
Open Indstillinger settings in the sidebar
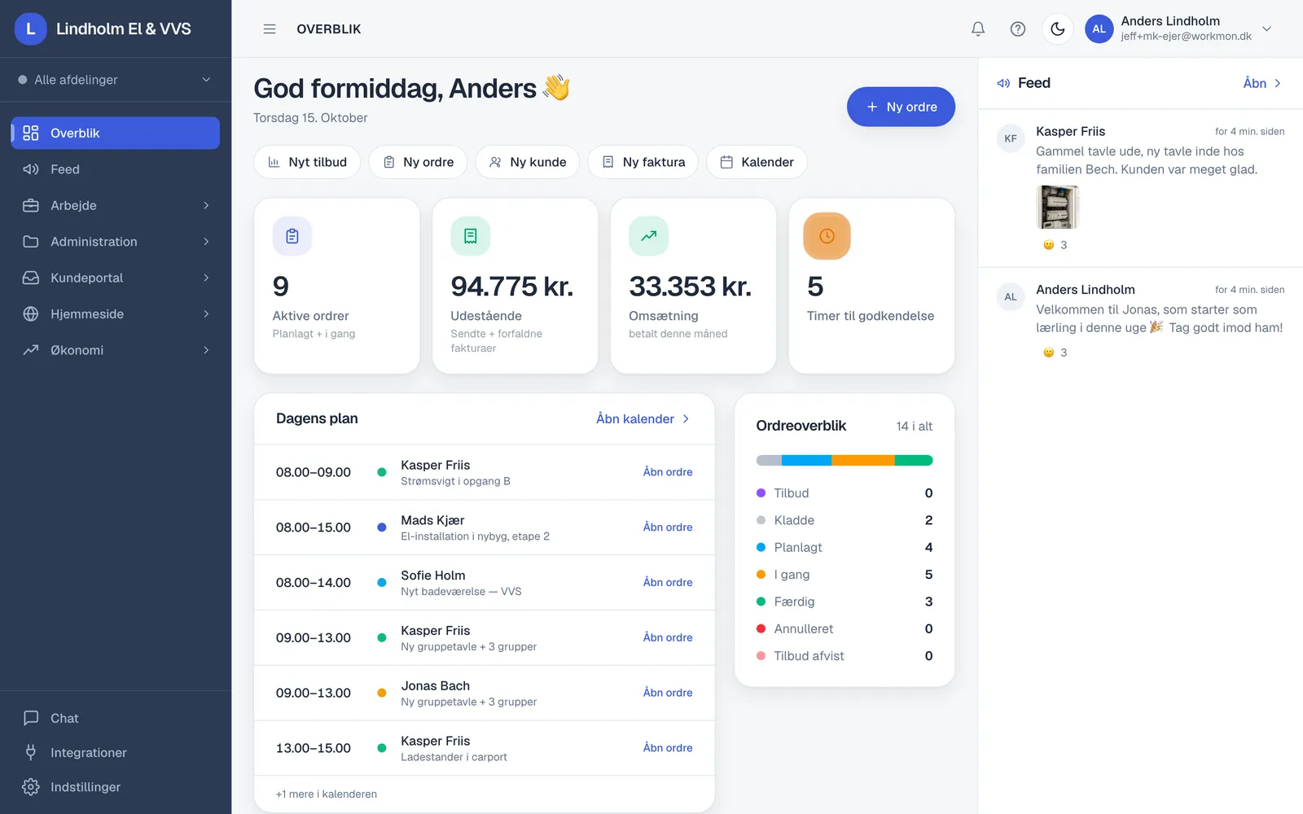click(x=116, y=787)
